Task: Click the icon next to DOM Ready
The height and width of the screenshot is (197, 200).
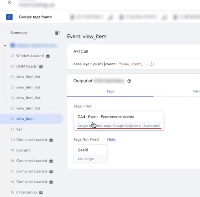Action: click(41, 67)
